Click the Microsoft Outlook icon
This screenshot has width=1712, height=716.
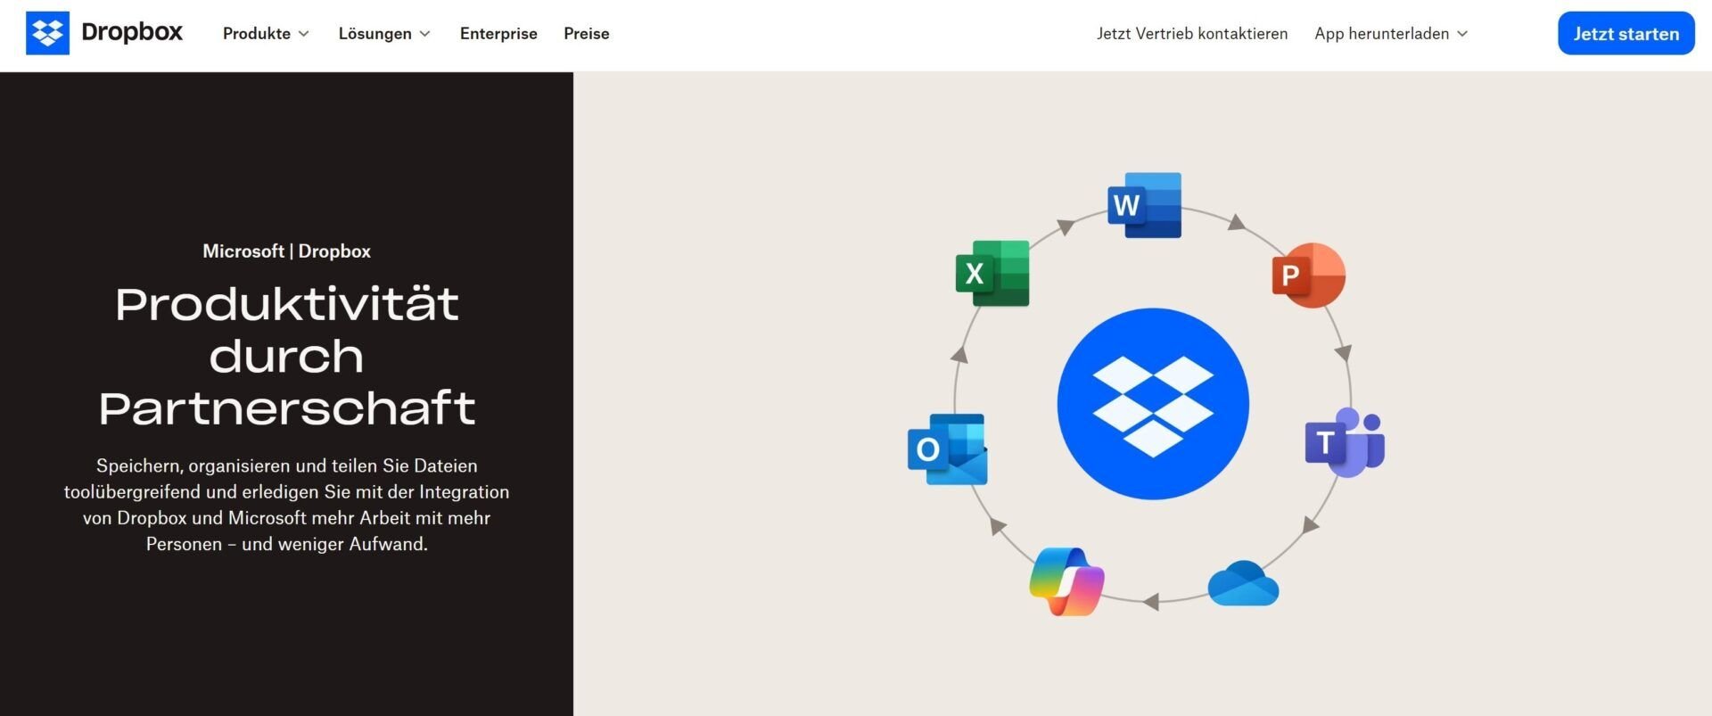947,449
